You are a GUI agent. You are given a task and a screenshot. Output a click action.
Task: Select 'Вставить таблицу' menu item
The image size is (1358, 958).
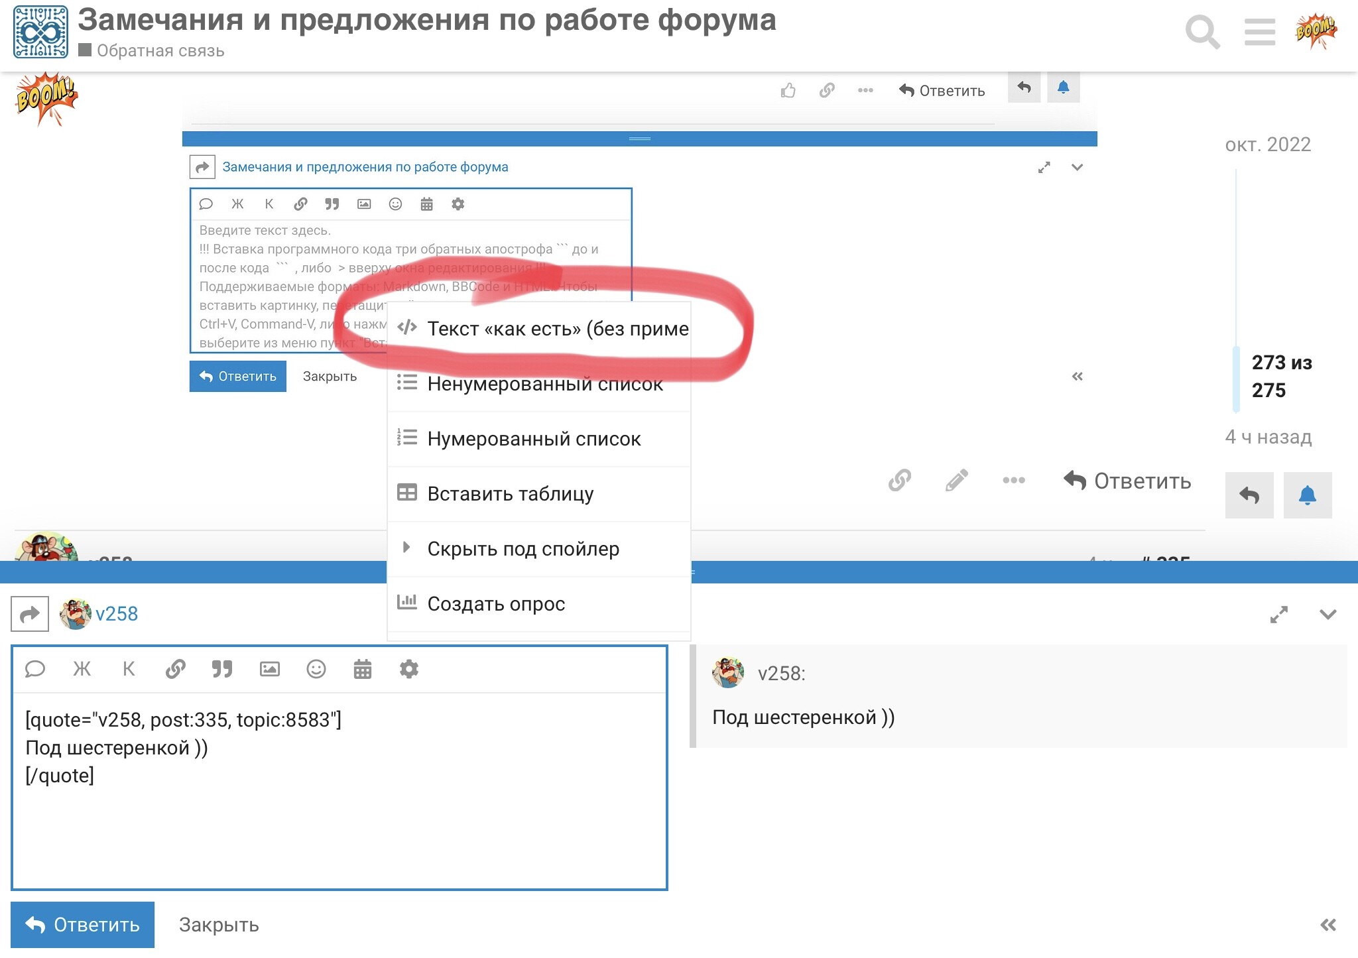pyautogui.click(x=539, y=494)
